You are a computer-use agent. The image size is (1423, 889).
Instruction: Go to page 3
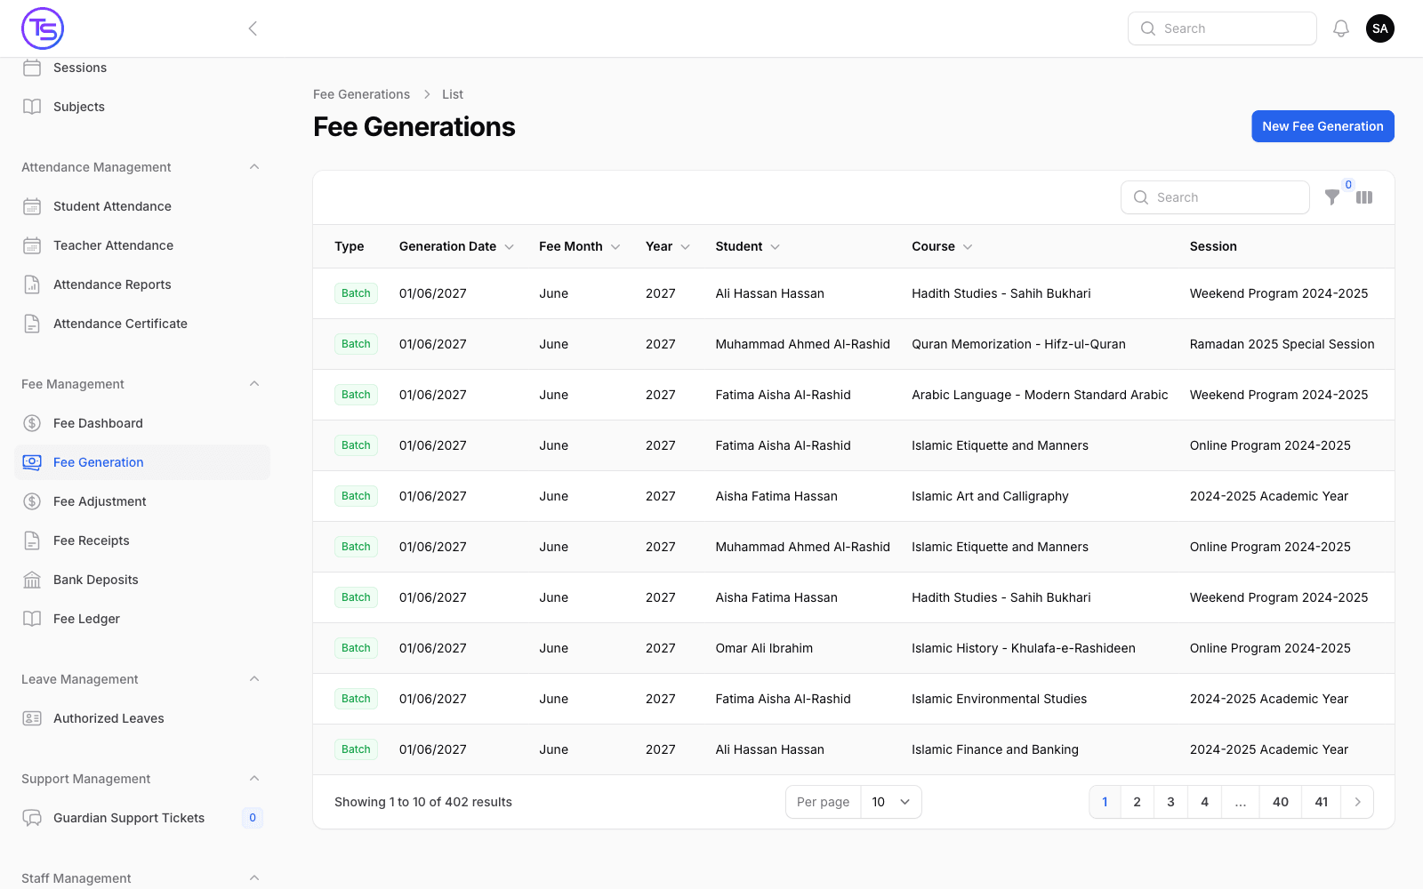[1170, 802]
